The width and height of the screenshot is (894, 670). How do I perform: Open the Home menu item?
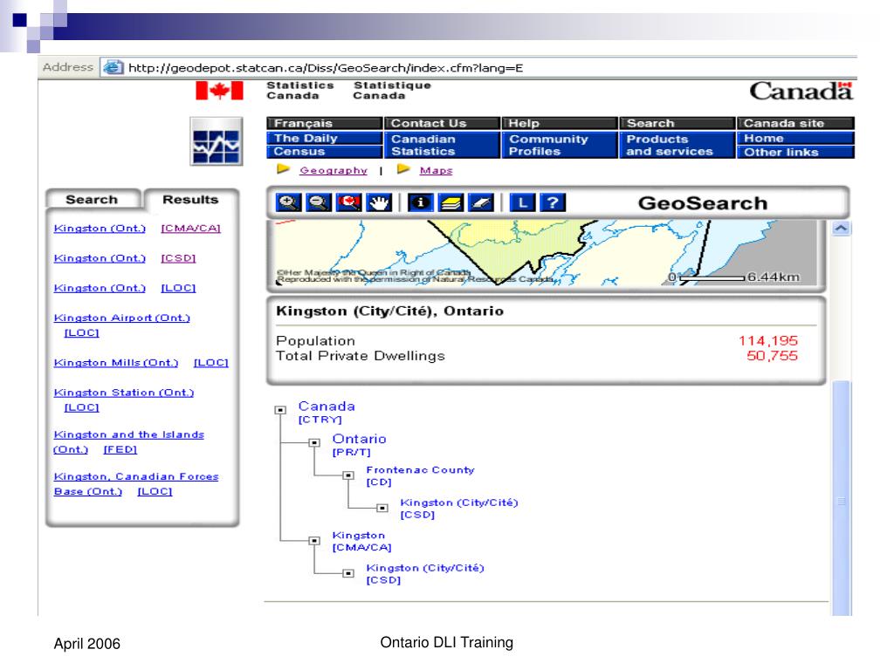[795, 139]
